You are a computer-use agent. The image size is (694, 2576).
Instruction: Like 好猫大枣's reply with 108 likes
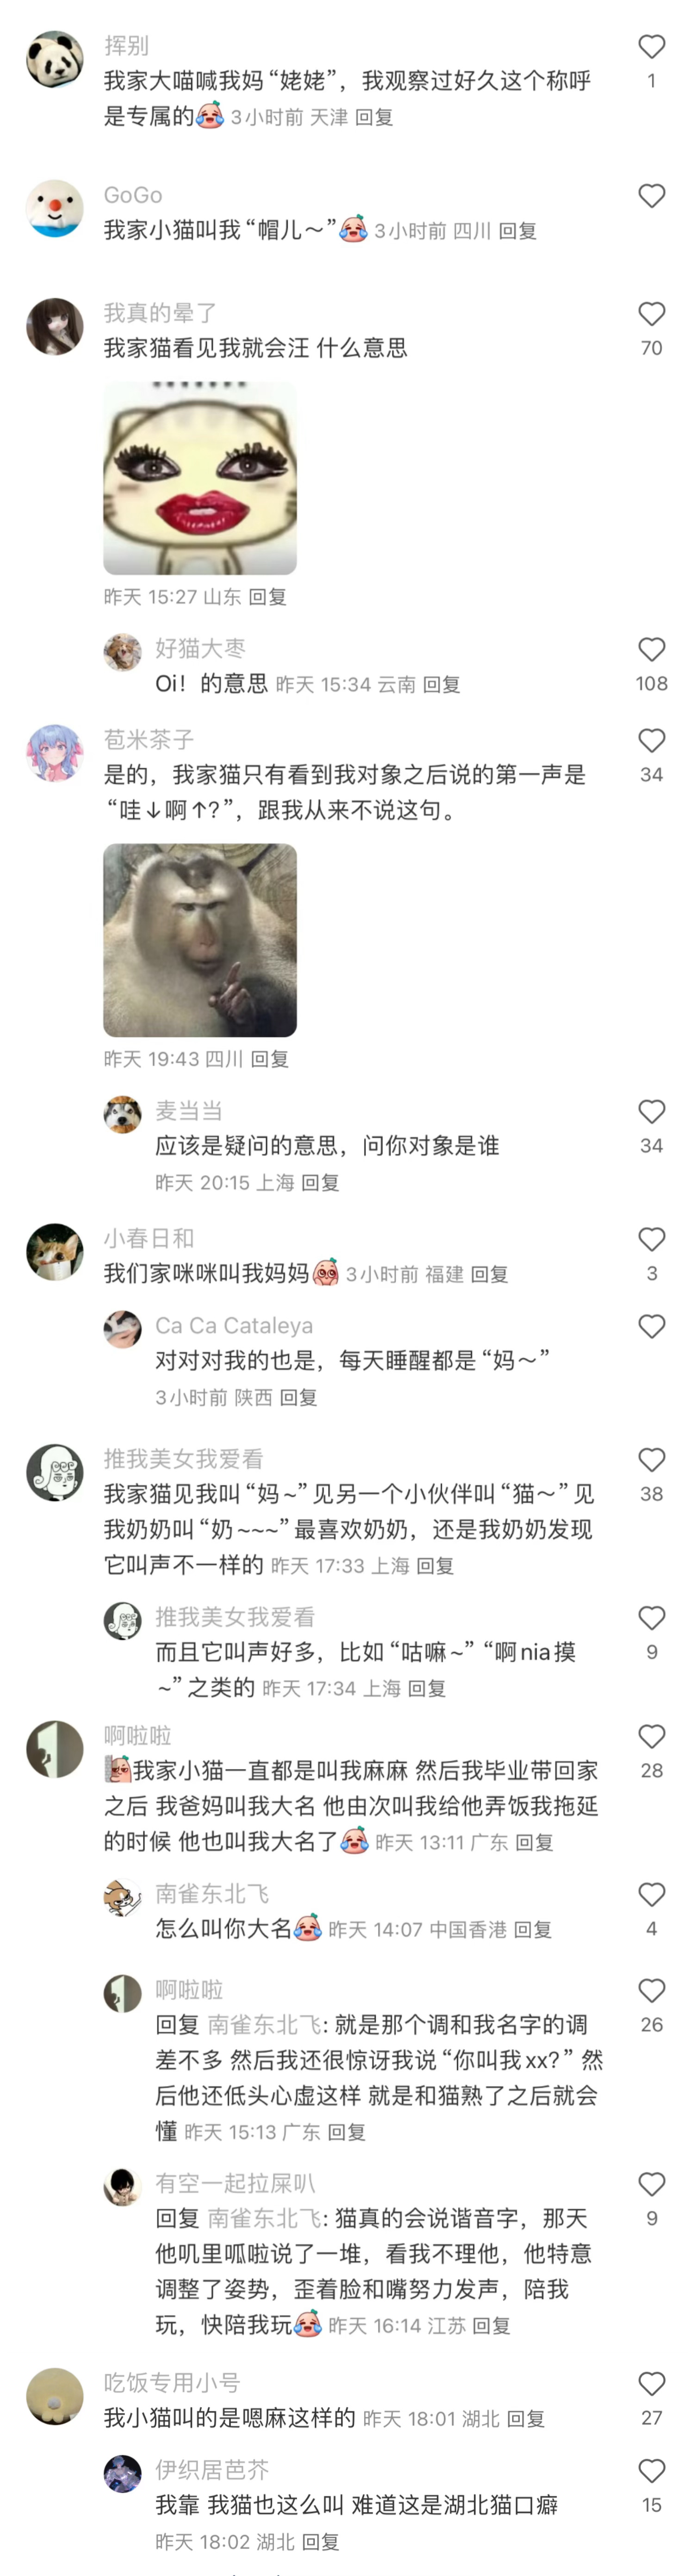pos(651,649)
